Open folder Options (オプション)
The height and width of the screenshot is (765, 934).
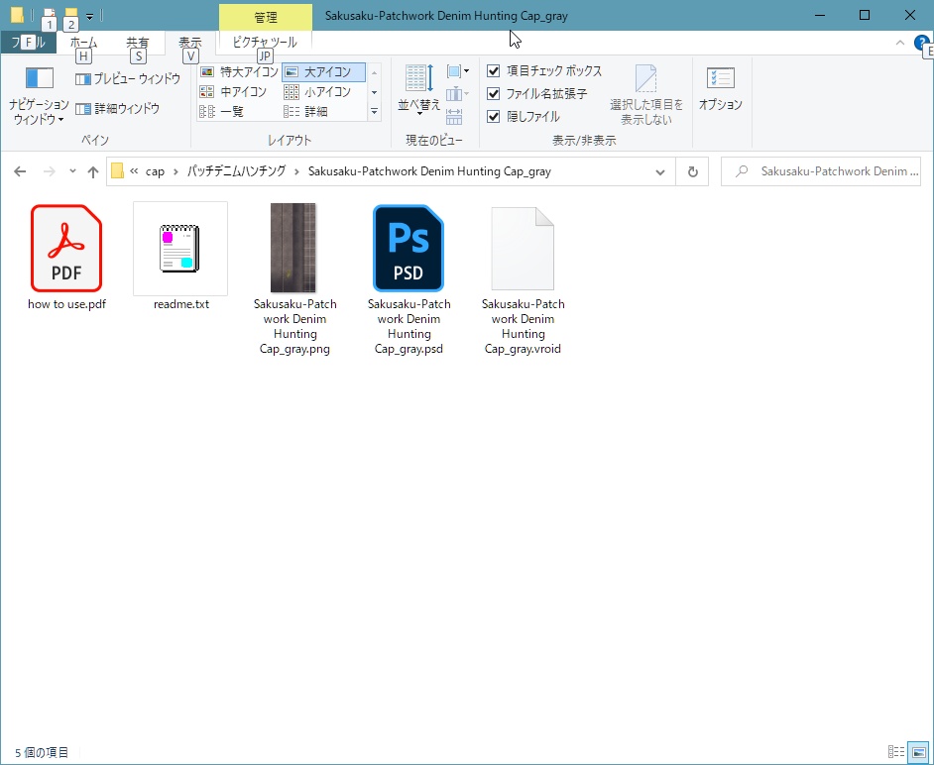(x=720, y=88)
